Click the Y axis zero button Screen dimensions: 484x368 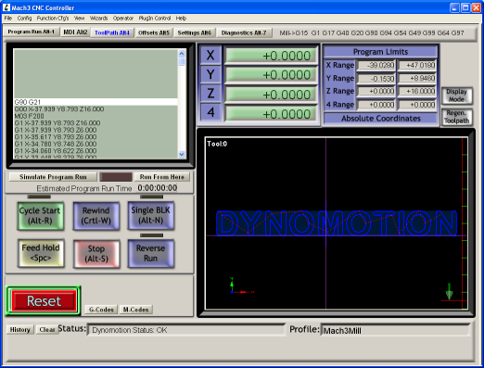point(210,74)
